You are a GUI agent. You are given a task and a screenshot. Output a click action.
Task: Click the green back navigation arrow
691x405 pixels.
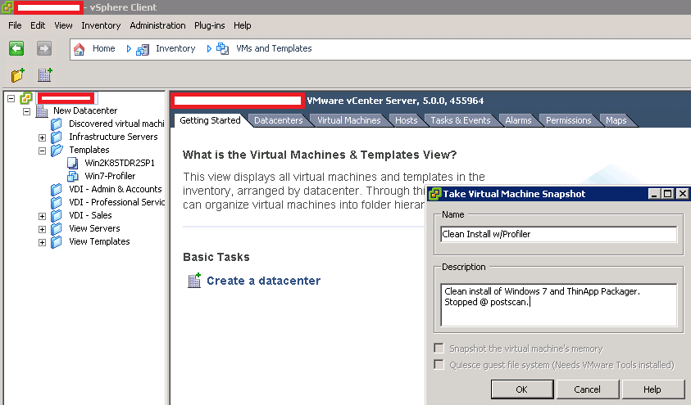16,48
